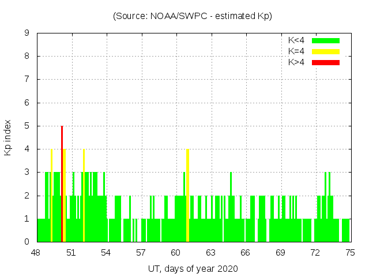Click the green K<4 legend swatch
369x277 pixels.
click(326, 40)
